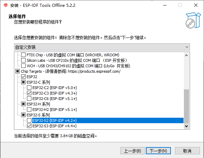Uncheck the ESP32 chip target

click(x=23, y=77)
